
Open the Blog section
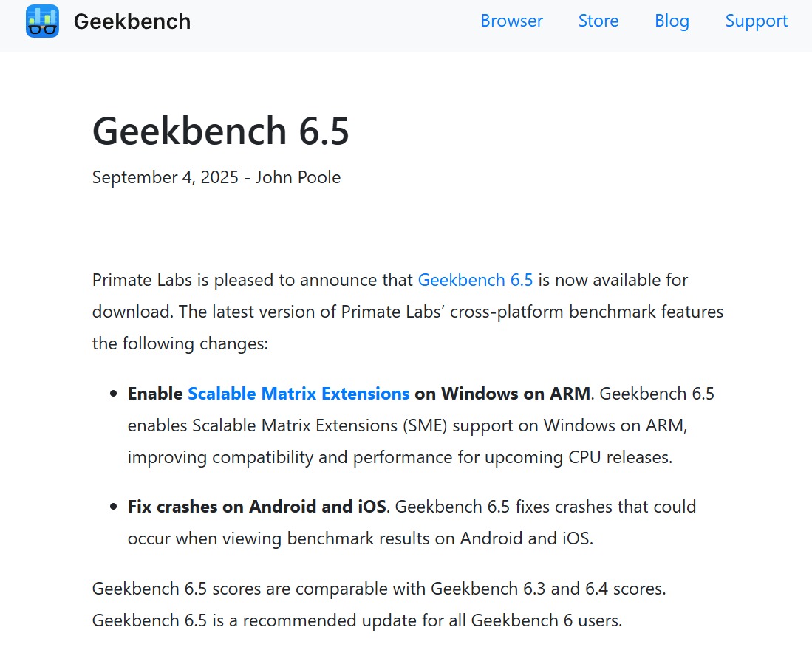click(x=672, y=21)
